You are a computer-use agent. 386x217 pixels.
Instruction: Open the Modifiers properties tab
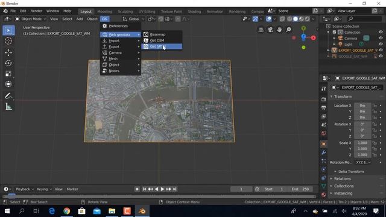[x=323, y=153]
